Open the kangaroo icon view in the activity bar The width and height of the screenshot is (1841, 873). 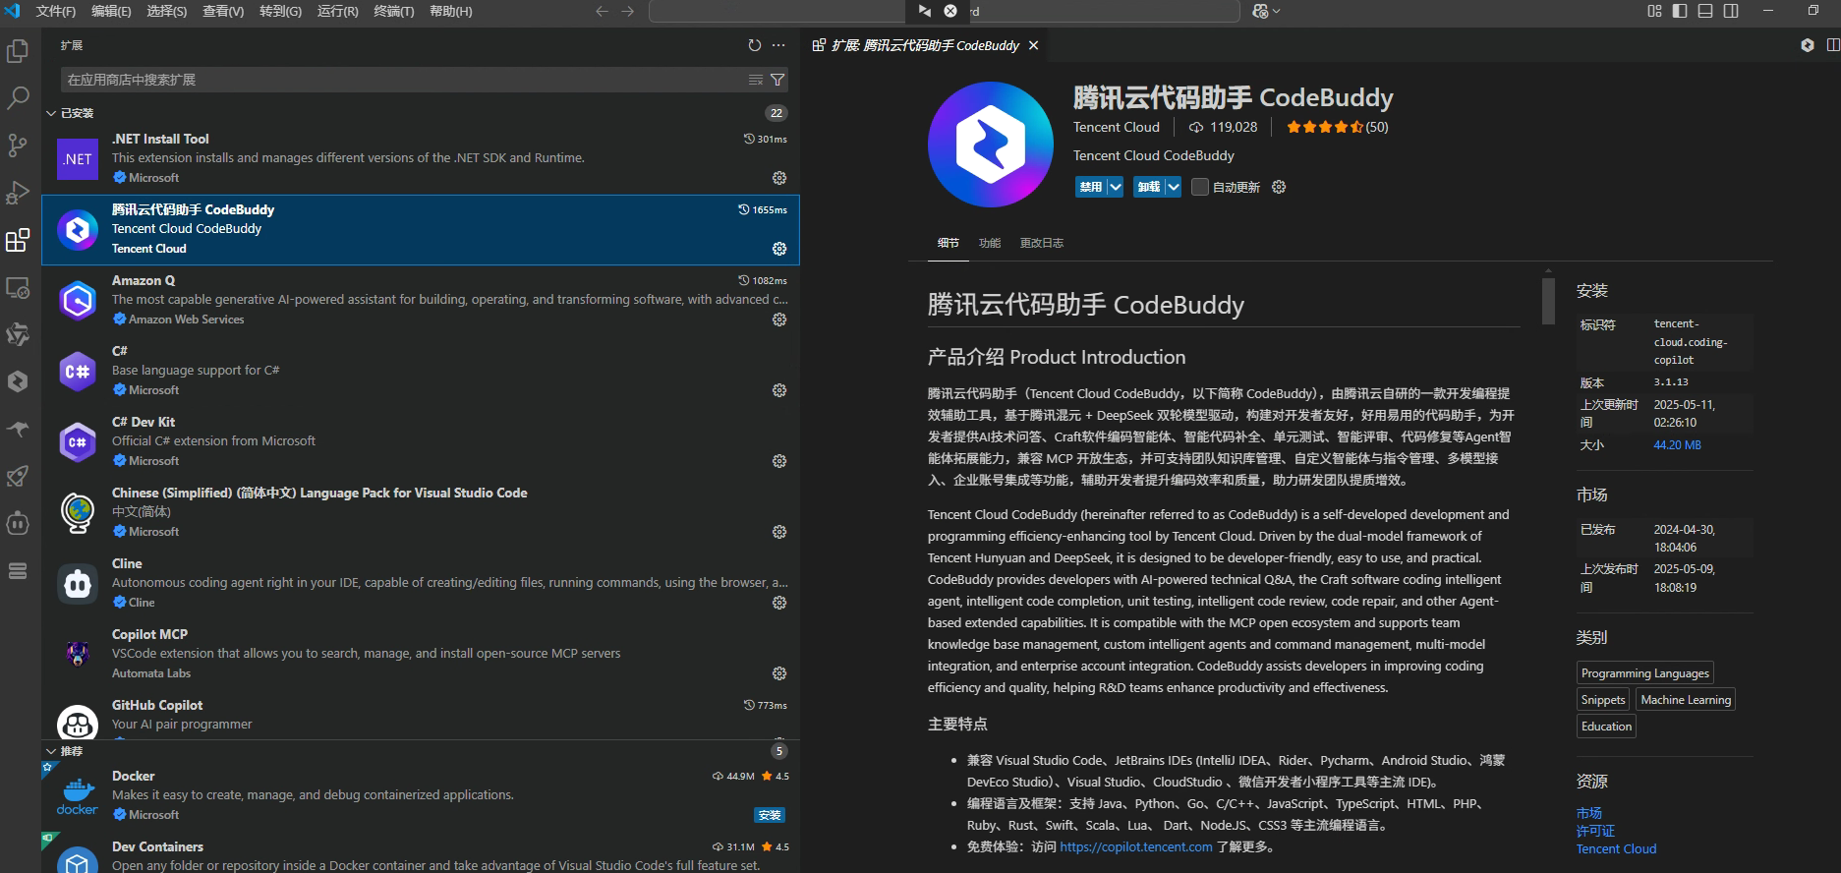[x=18, y=429]
